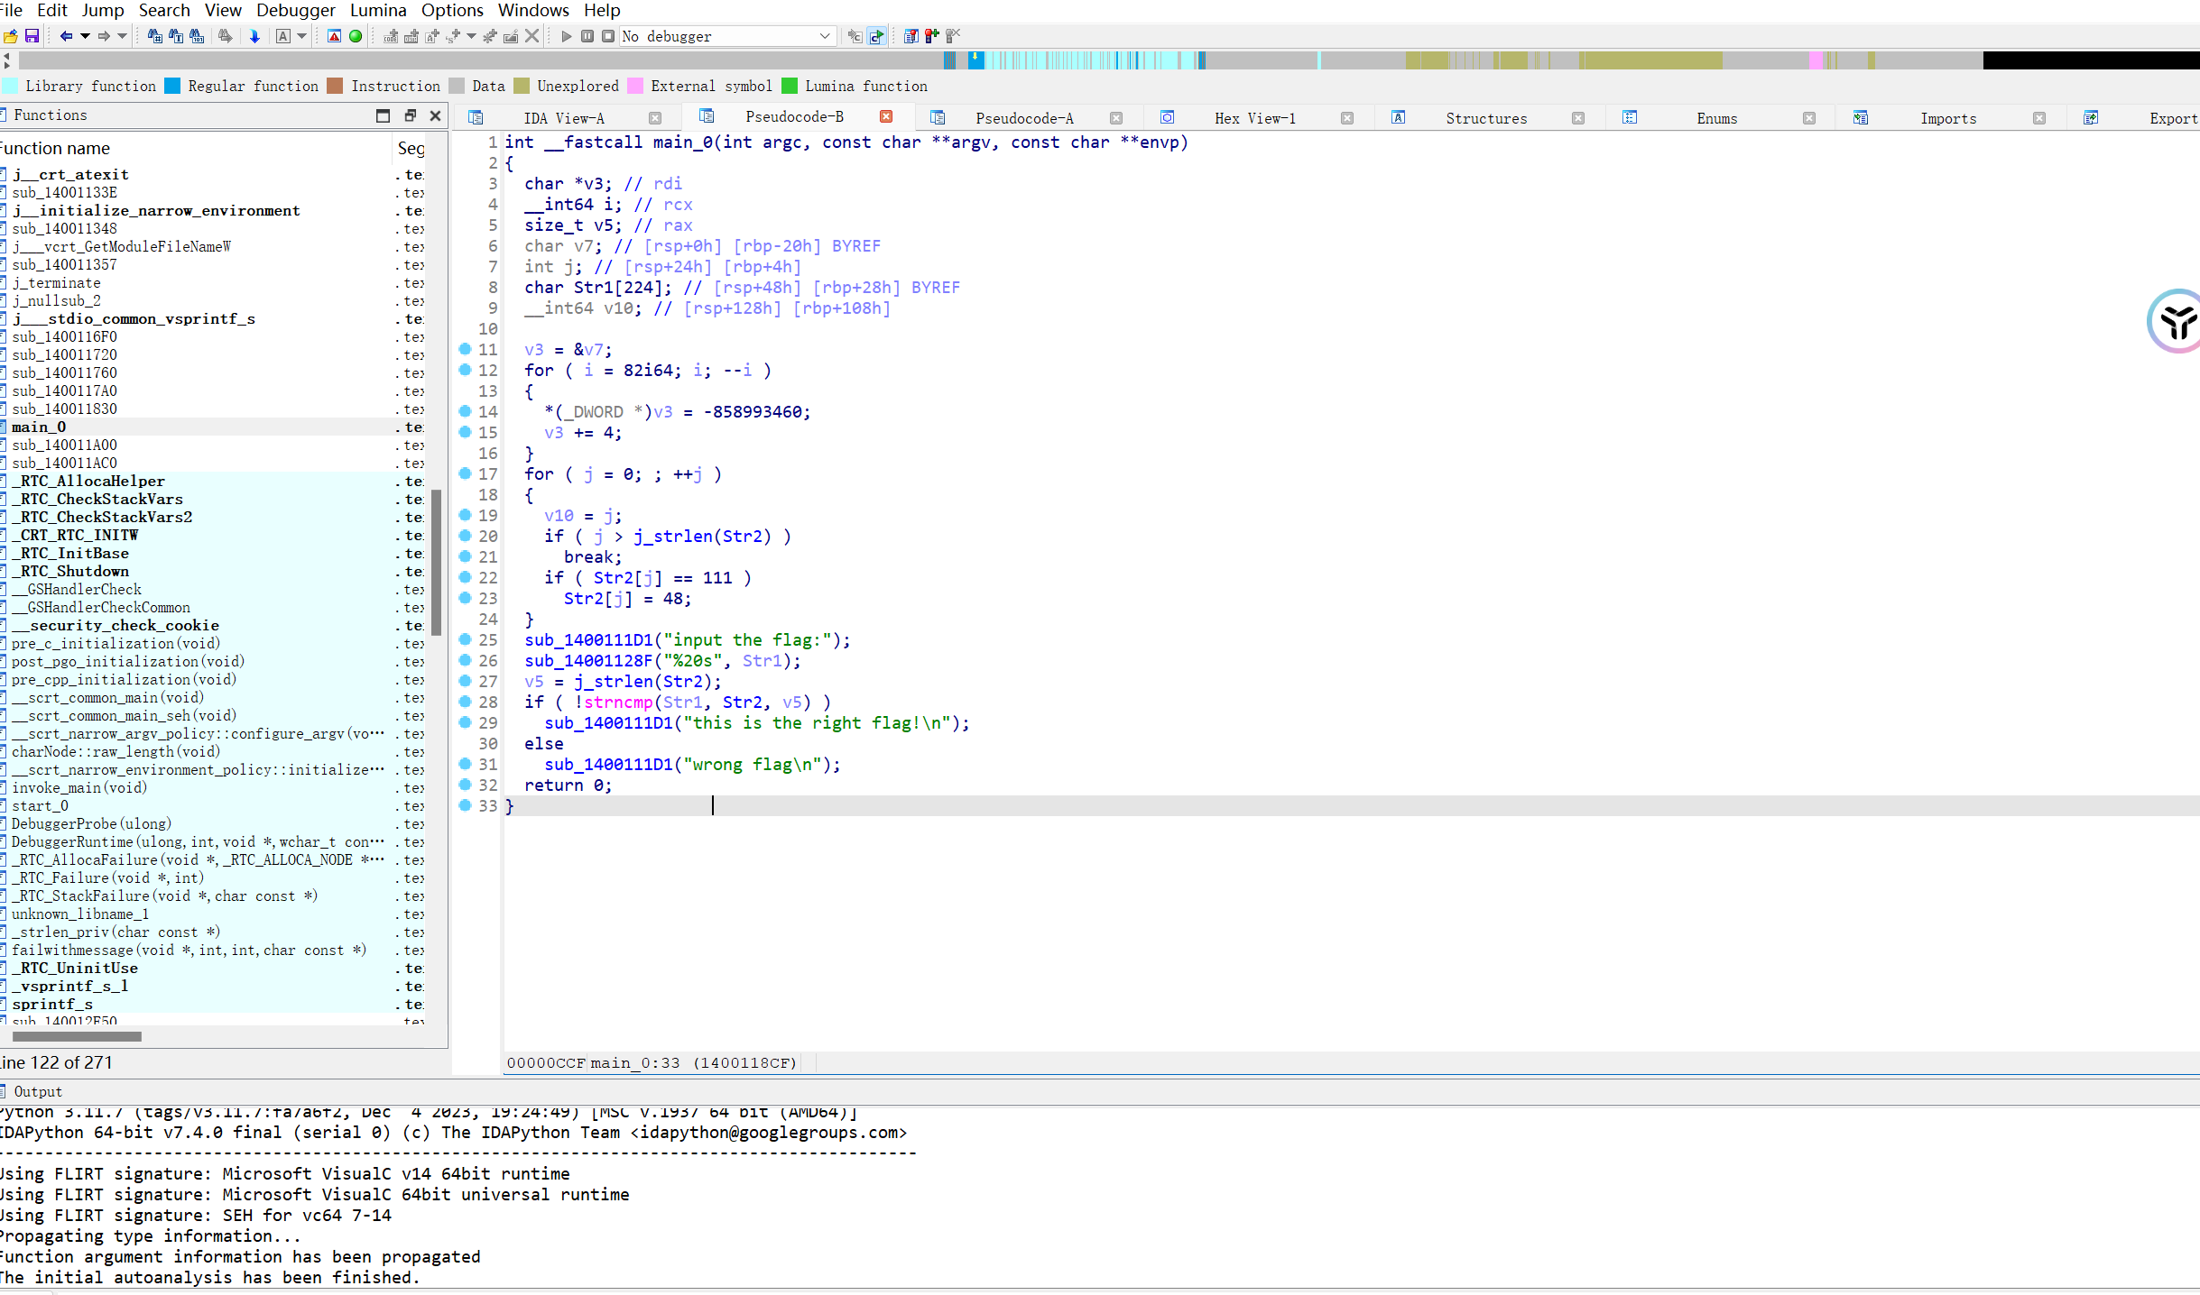Click the Lumina function green legend swatch
Screen dimensions: 2200x1295
click(790, 86)
